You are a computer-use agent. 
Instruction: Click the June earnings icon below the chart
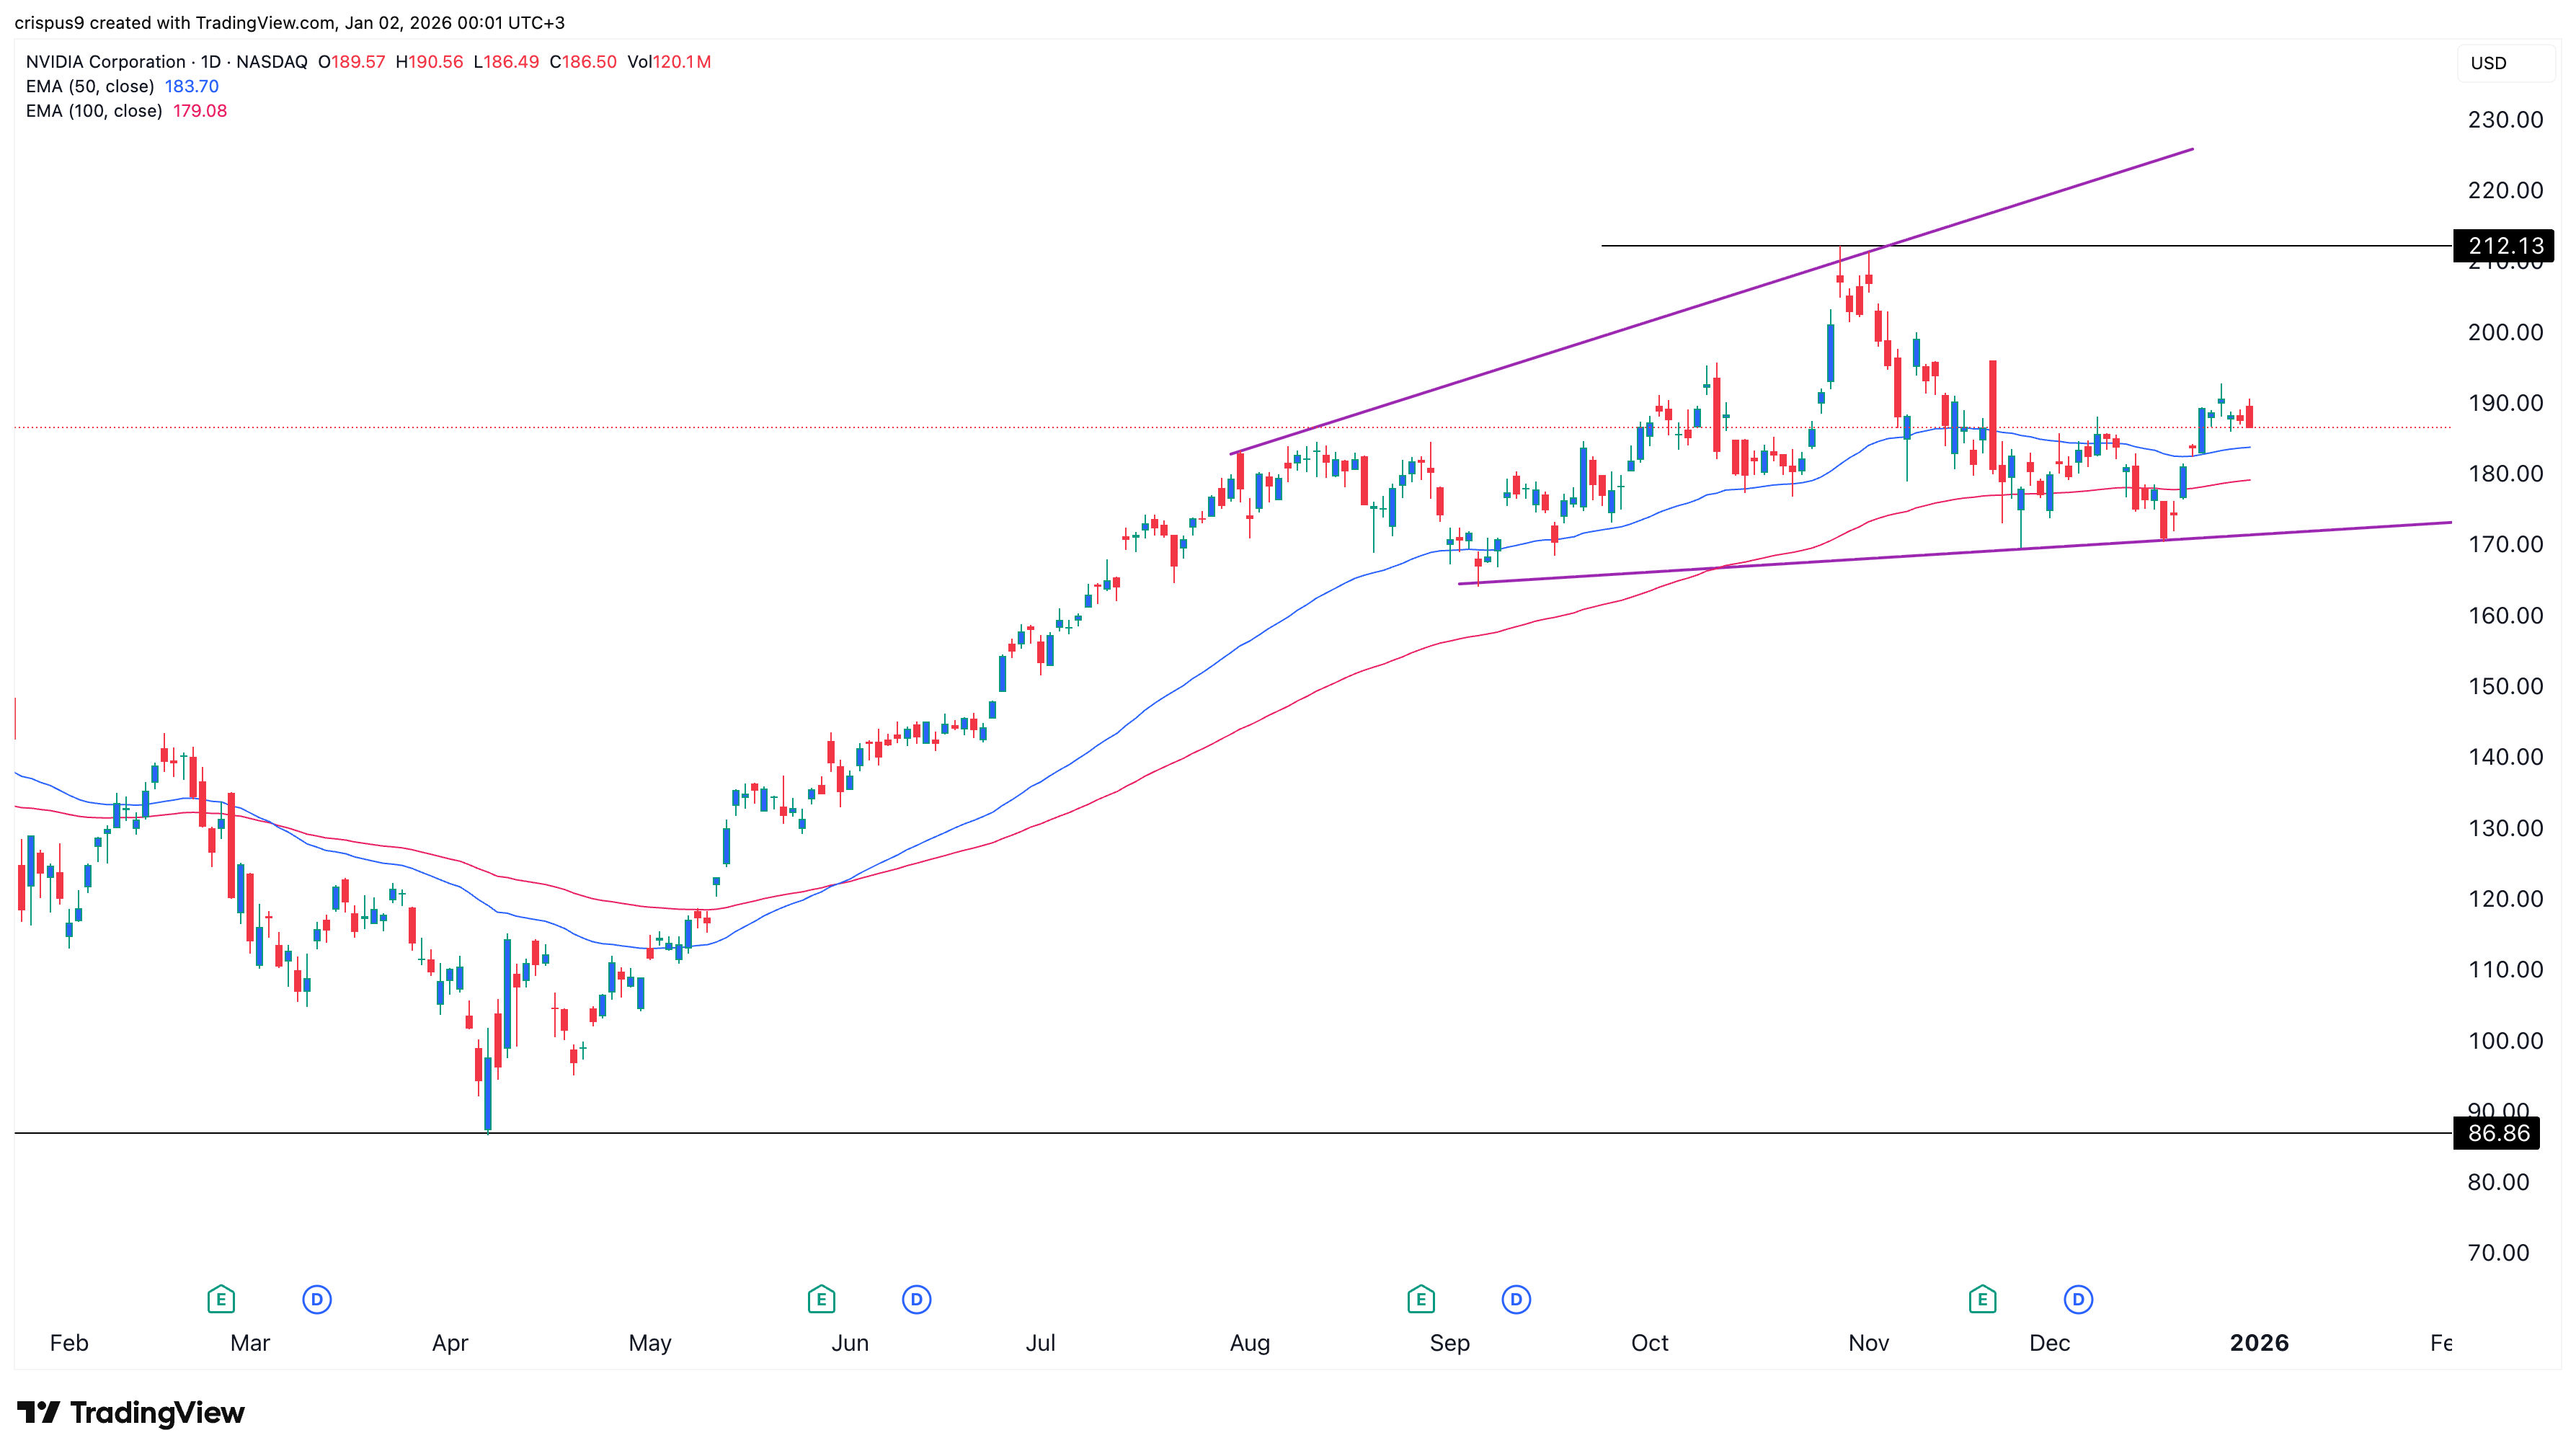click(x=820, y=1300)
